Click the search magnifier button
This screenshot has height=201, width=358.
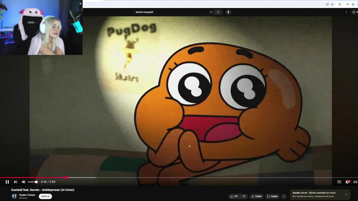pos(218,12)
